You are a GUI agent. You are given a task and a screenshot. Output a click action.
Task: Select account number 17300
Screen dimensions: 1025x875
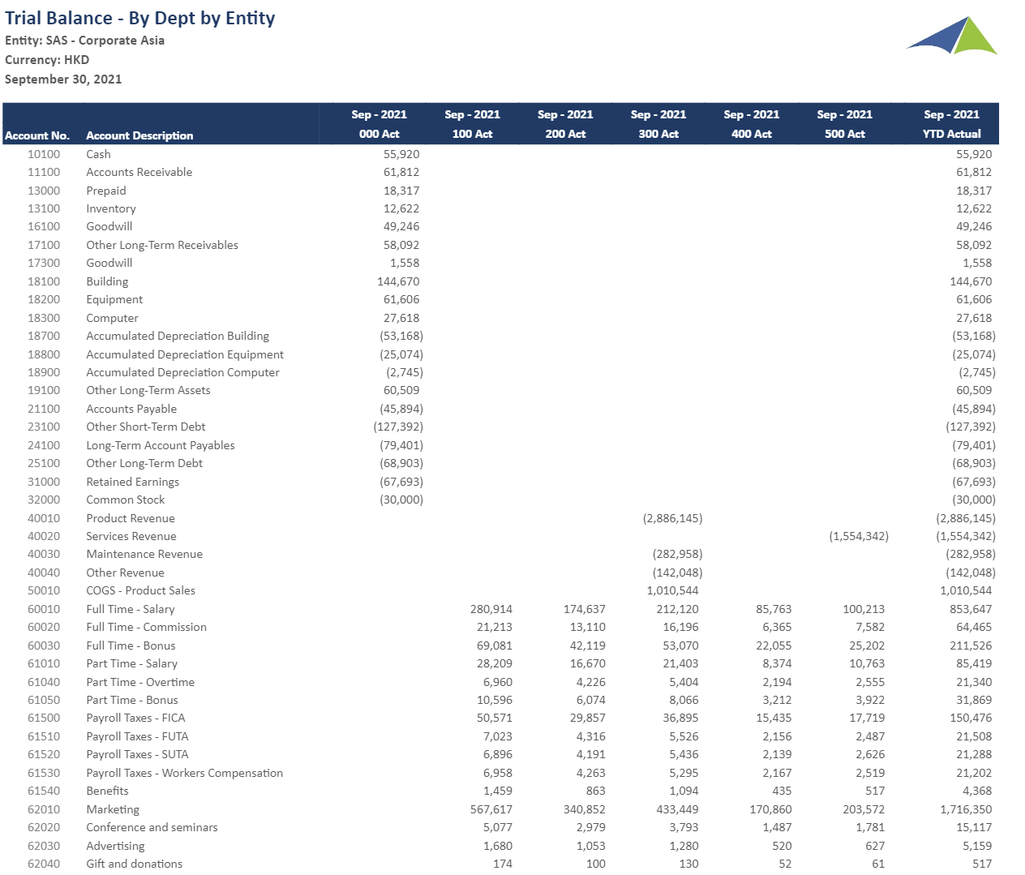[44, 263]
